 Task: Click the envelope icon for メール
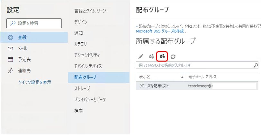(x=10, y=48)
